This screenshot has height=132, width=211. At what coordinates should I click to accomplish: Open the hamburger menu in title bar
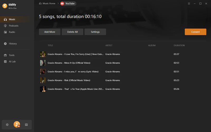coord(189,3)
